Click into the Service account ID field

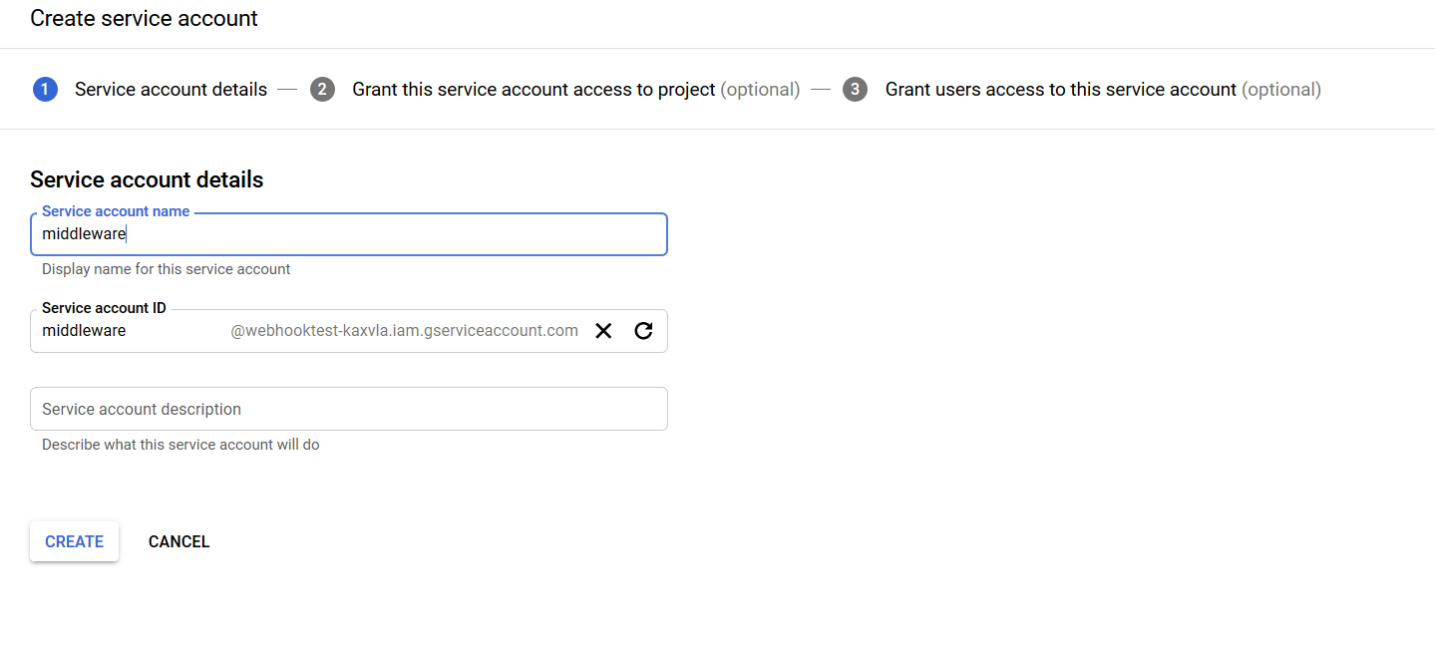[x=130, y=331]
